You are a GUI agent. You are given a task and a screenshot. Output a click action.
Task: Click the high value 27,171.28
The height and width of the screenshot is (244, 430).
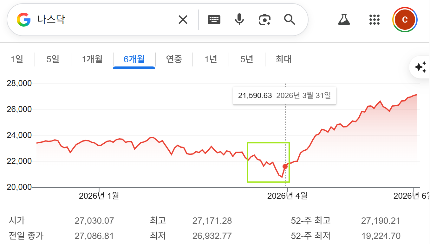(x=212, y=221)
